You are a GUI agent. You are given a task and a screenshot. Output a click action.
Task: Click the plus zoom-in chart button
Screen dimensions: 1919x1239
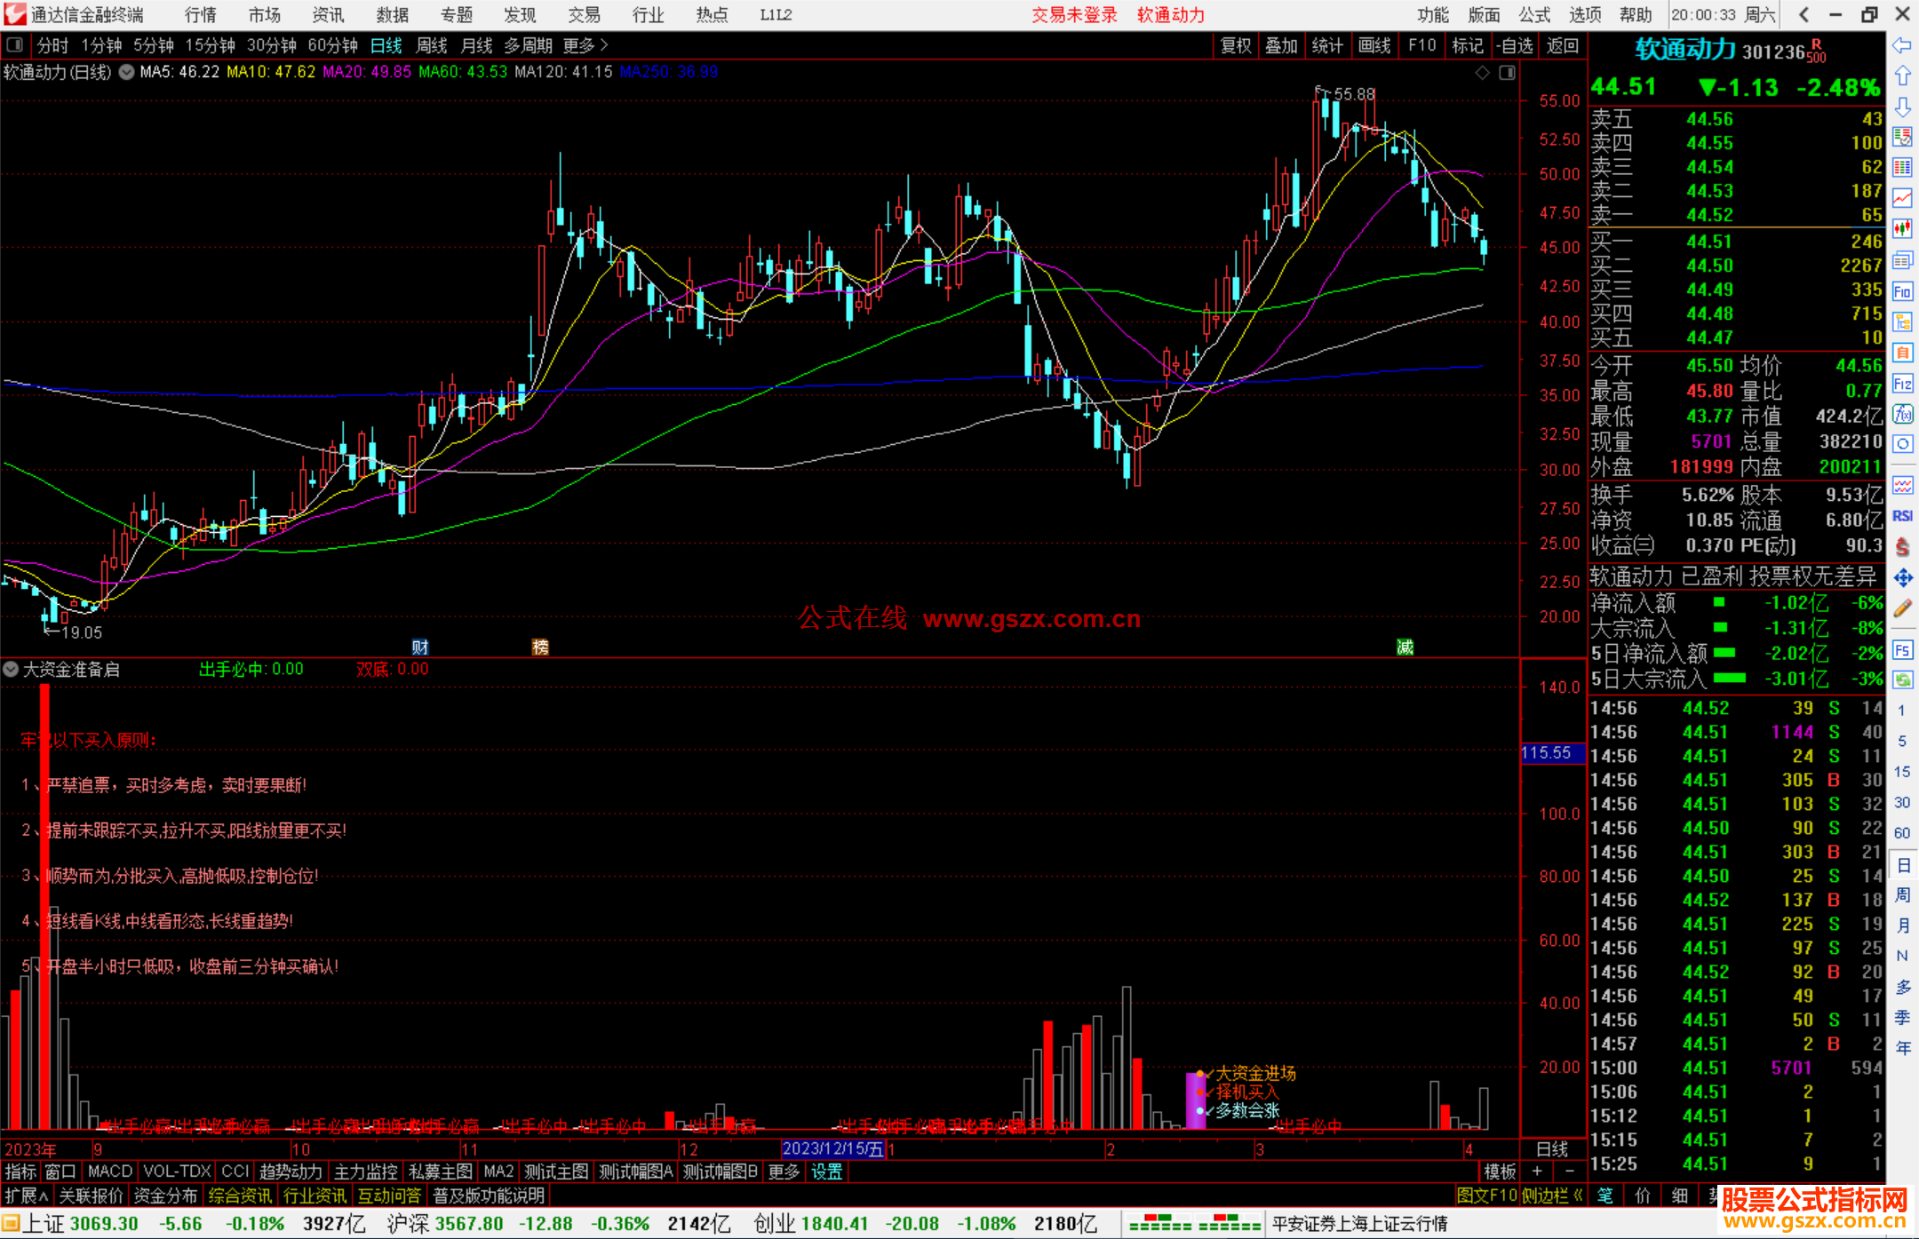(1538, 1171)
